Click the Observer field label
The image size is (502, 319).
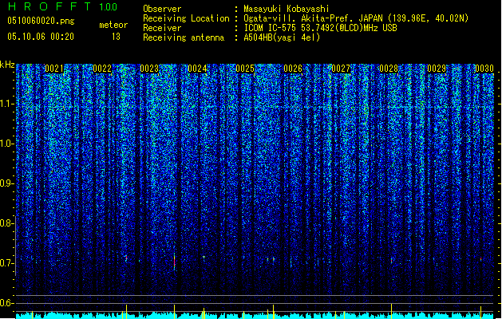[162, 9]
